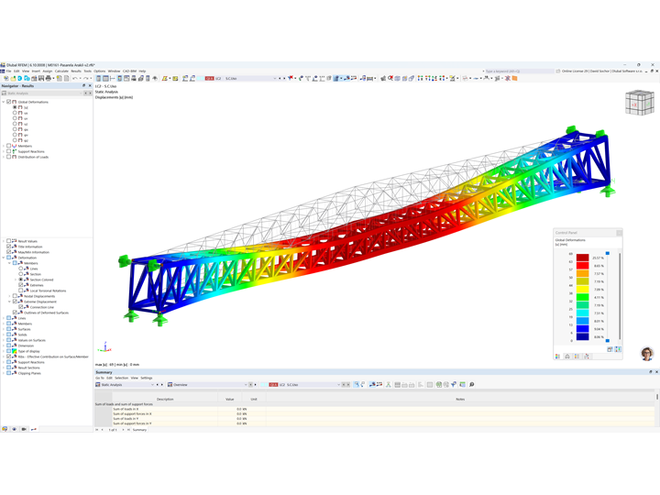Click the Print icon in the main toolbar
The width and height of the screenshot is (660, 495).
coord(49,78)
